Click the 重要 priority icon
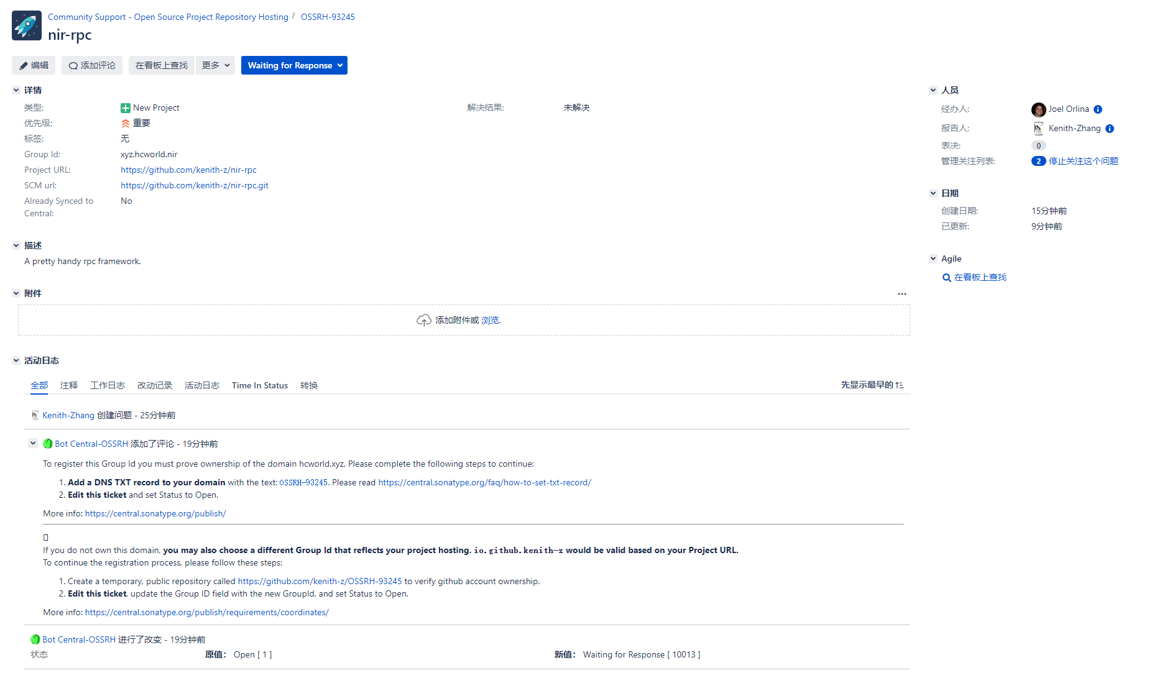 coord(126,124)
